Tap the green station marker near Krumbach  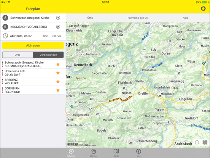click(x=204, y=63)
